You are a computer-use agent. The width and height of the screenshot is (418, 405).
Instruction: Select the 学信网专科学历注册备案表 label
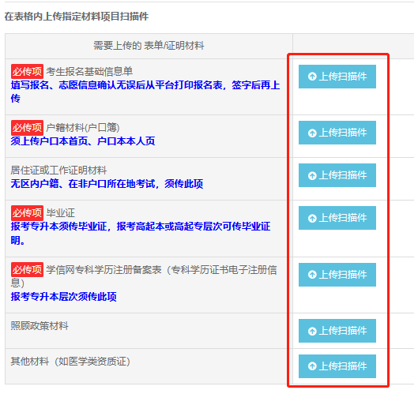coord(144,276)
